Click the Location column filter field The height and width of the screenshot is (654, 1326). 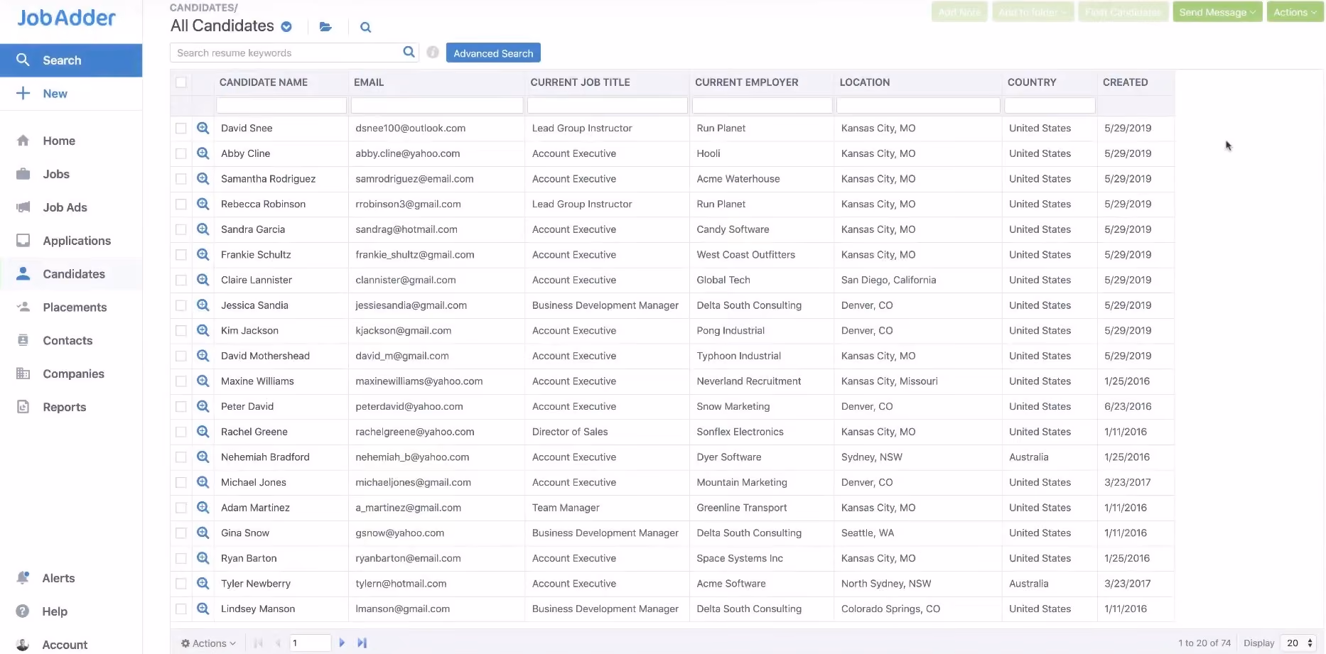[x=918, y=105]
